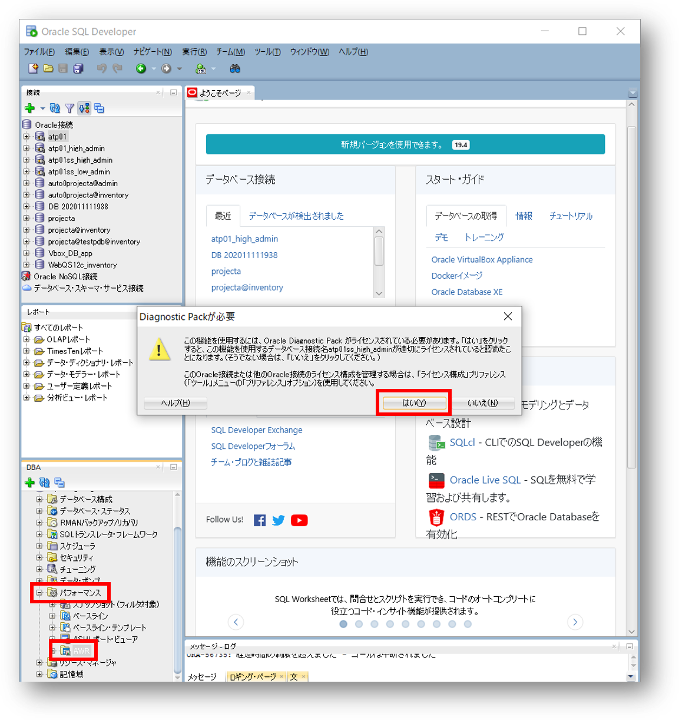The height and width of the screenshot is (720, 679).
Task: Open the ツール(T) menu
Action: 267,52
